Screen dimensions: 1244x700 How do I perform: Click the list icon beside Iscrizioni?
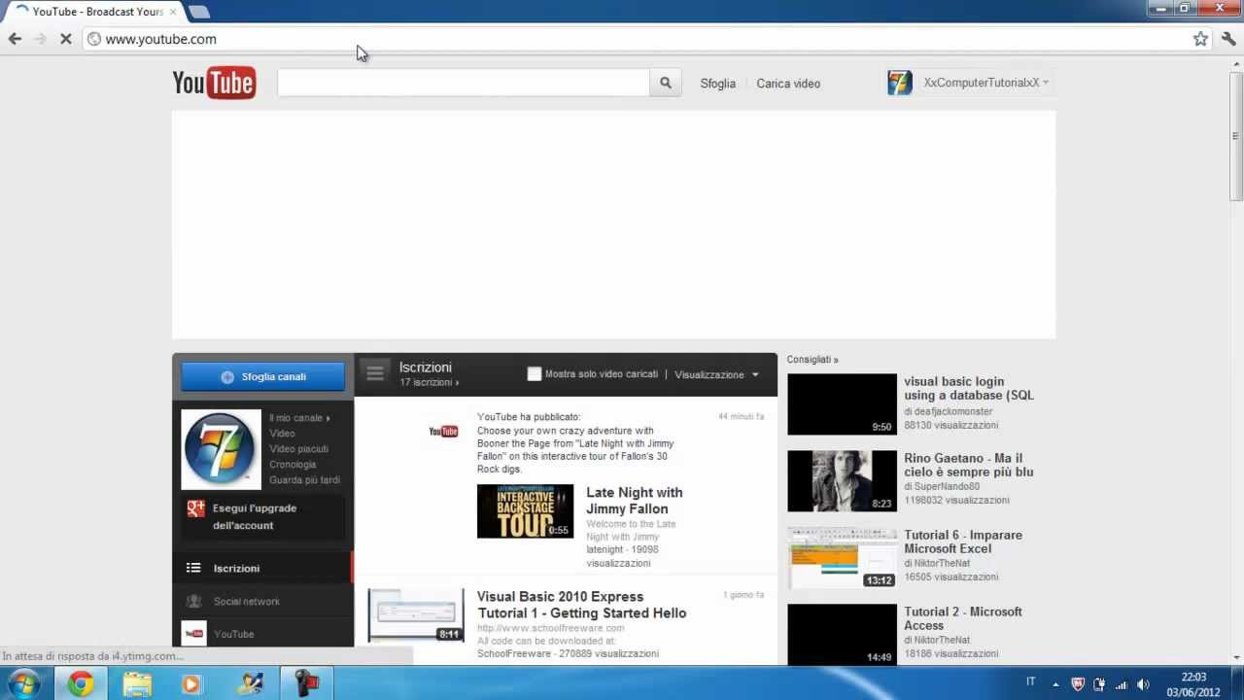(193, 568)
